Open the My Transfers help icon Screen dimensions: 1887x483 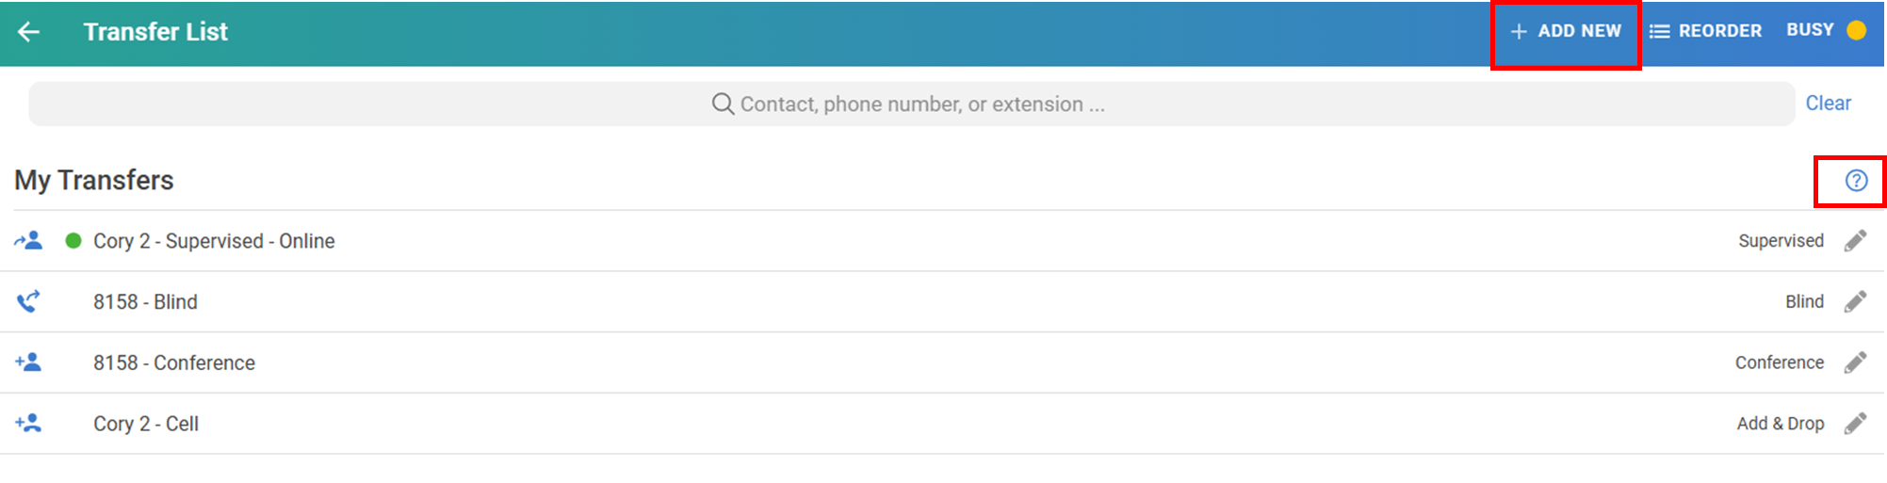(x=1855, y=181)
